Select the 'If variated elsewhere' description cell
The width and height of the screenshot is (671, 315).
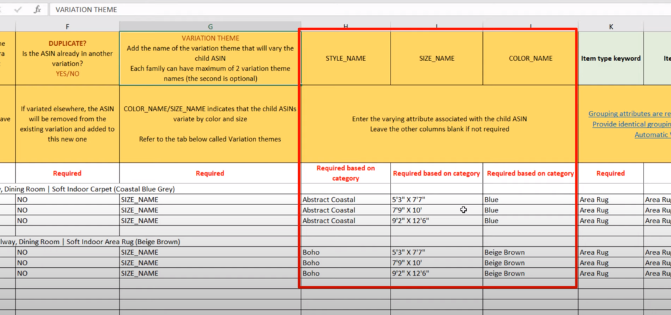click(x=67, y=124)
